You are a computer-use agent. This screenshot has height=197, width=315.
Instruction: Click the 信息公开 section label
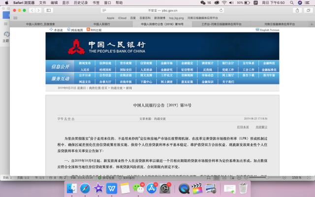click(60, 66)
